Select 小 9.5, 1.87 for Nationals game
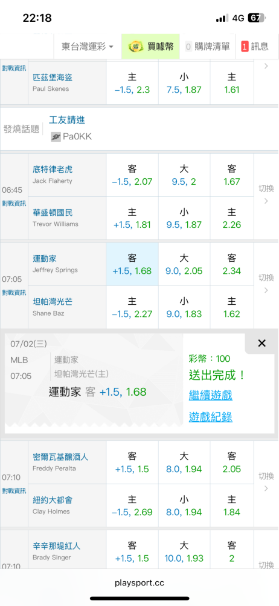Viewport: 279px width, 606px height. click(184, 218)
